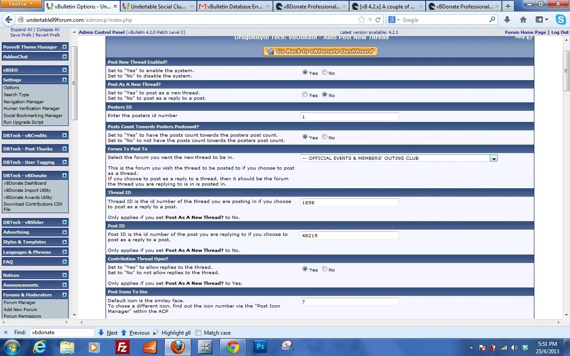Expand the DBTech - vBCredits section
Image resolution: width=570 pixels, height=356 pixels.
pyautogui.click(x=65, y=135)
